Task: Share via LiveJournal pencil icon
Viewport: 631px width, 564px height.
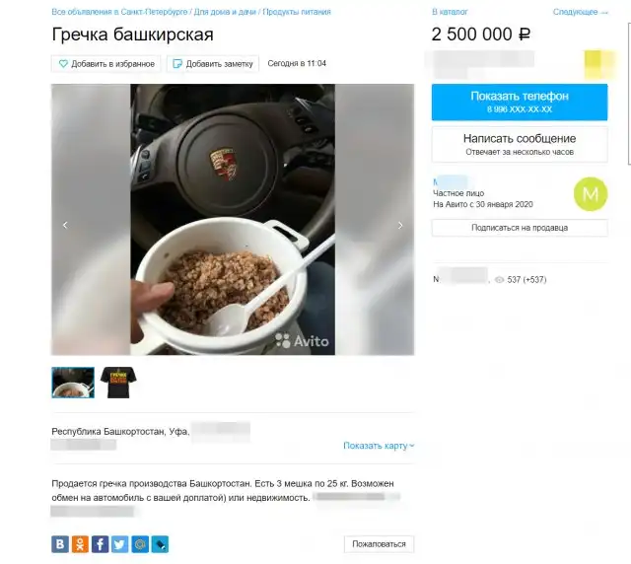Action: click(x=160, y=544)
